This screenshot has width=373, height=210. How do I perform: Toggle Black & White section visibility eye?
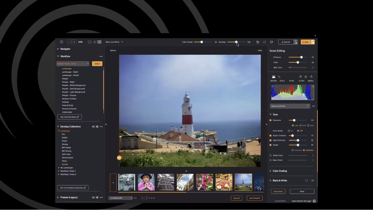313,181
